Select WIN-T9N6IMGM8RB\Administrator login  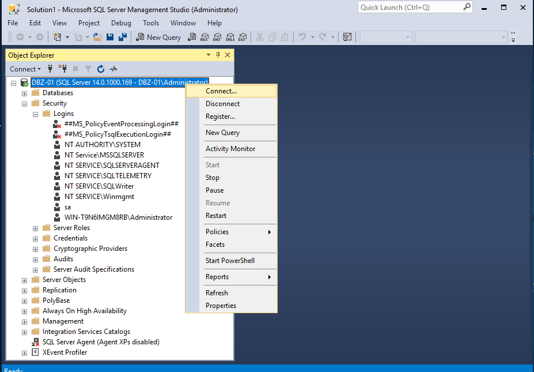pos(118,217)
